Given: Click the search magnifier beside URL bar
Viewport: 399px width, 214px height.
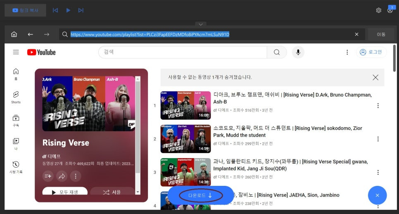Looking at the screenshot, I should (65, 34).
